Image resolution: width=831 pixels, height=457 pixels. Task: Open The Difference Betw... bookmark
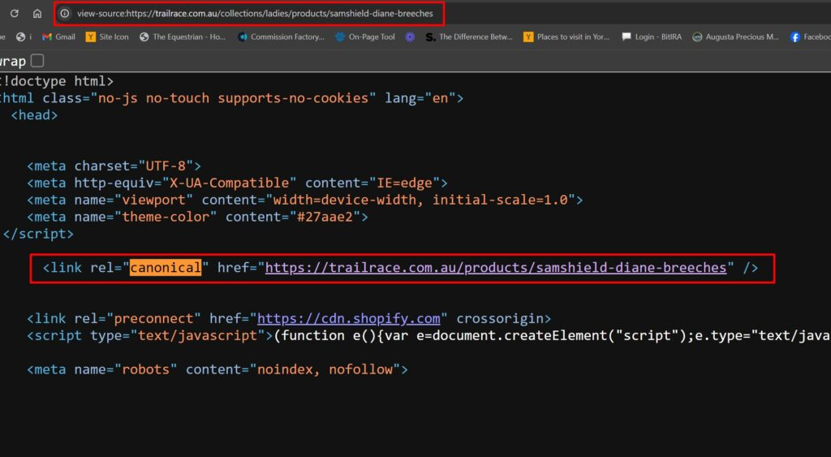[x=469, y=37]
